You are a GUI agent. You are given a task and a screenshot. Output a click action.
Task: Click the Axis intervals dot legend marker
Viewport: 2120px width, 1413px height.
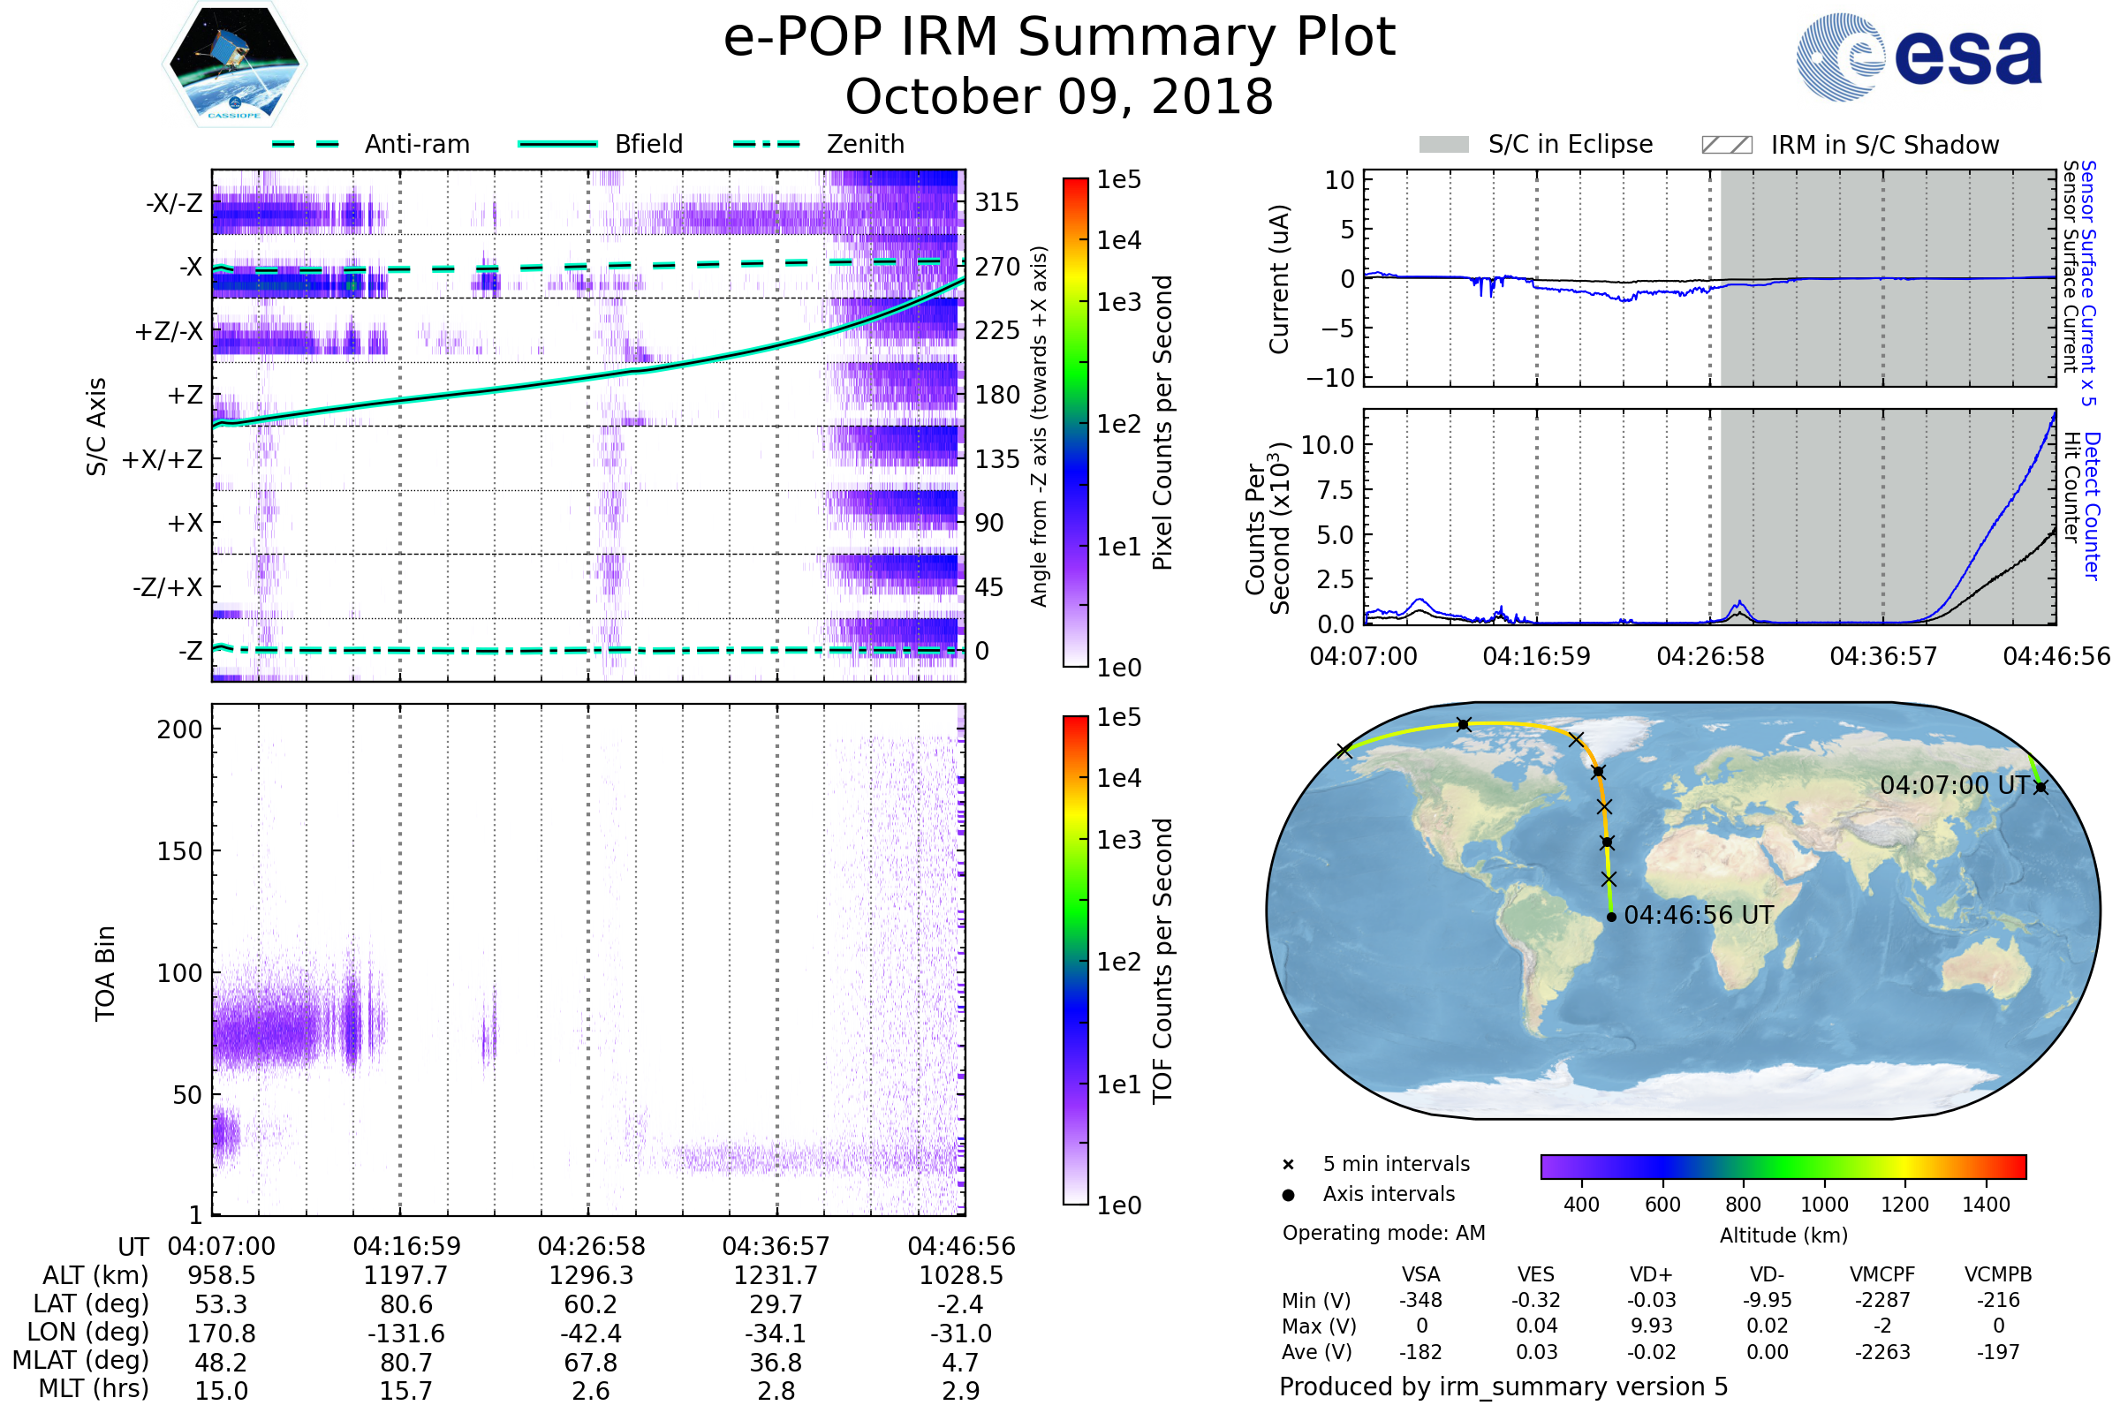click(1288, 1195)
